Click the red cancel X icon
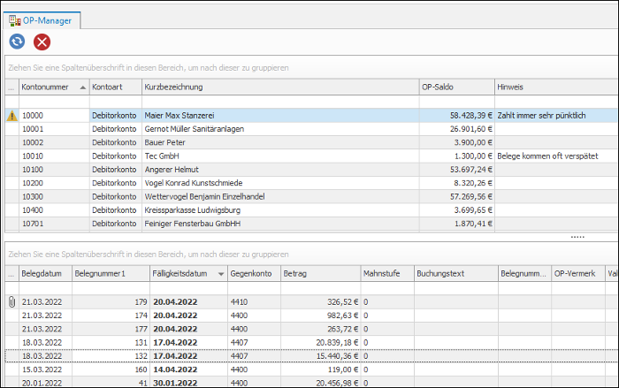The height and width of the screenshot is (388, 619). pyautogui.click(x=42, y=42)
